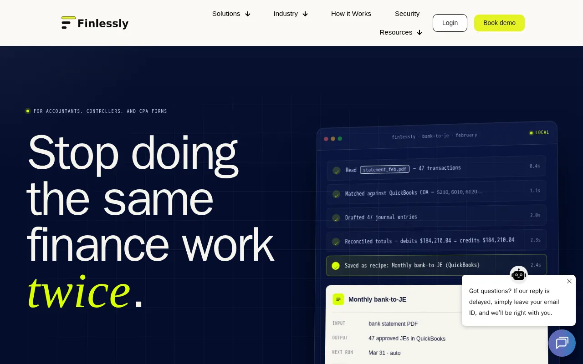Screen dimensions: 583x364
Task: Open the chat widget launcher
Action: point(562,343)
